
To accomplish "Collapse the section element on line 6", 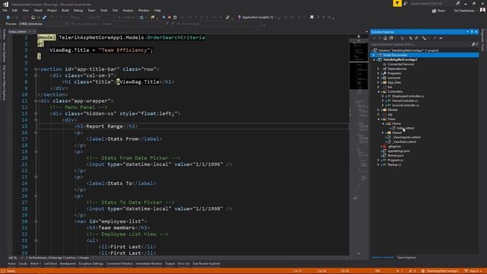I will click(x=36, y=69).
